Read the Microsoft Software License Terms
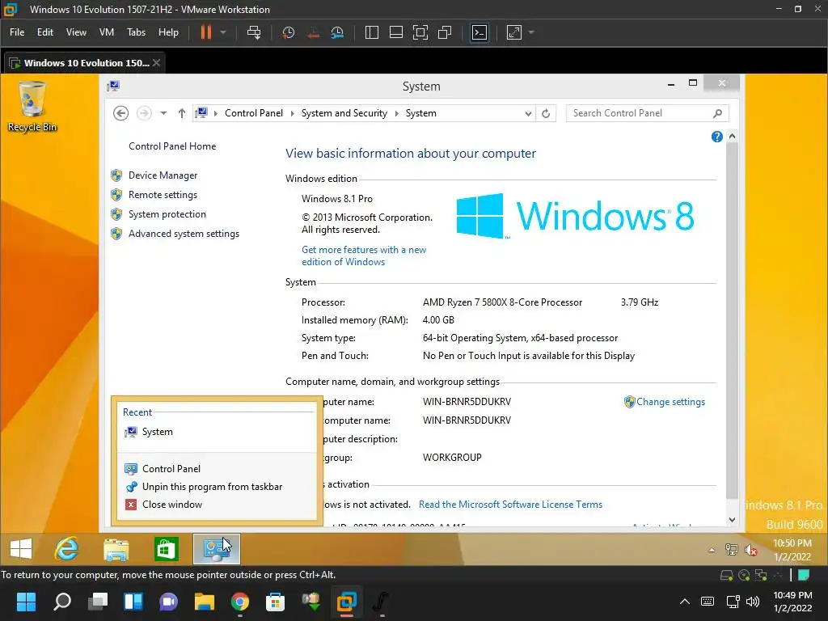 (511, 505)
